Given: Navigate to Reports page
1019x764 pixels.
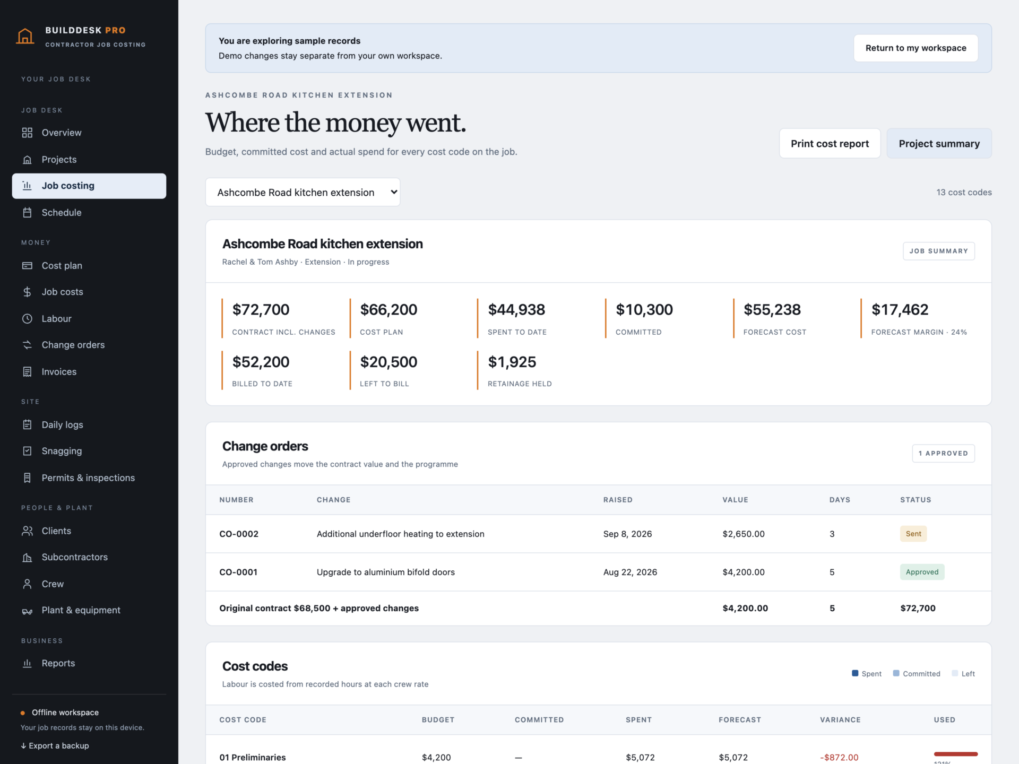Looking at the screenshot, I should pos(89,663).
